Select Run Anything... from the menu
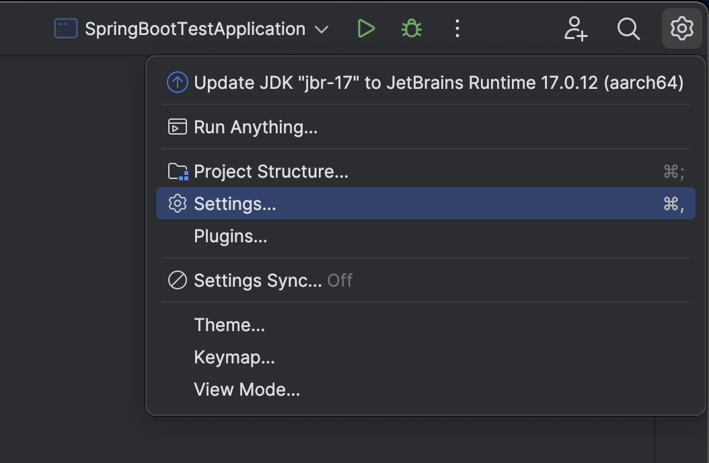The image size is (709, 463). (256, 127)
